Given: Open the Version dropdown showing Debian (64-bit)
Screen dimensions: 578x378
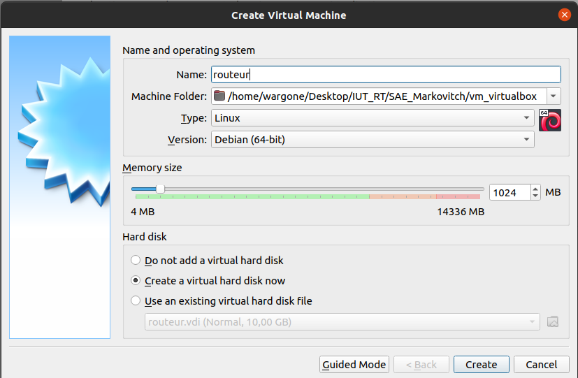Looking at the screenshot, I should pyautogui.click(x=373, y=140).
